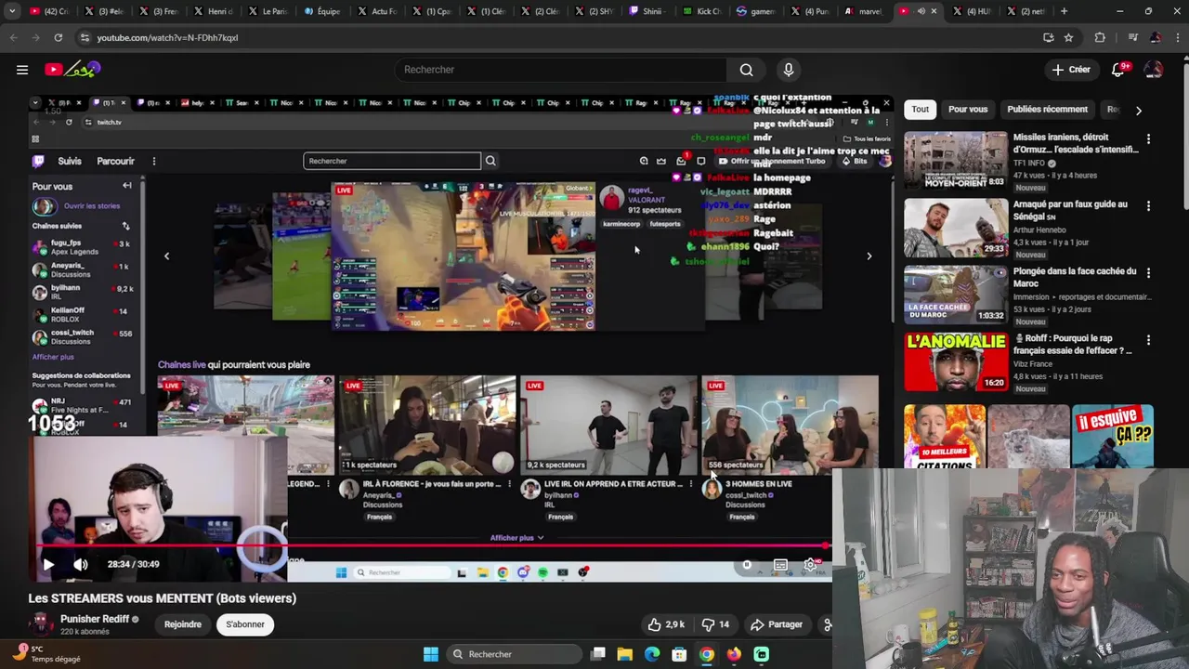Image resolution: width=1189 pixels, height=669 pixels.
Task: Open the Punisher Rediff channel link
Action: [95, 619]
